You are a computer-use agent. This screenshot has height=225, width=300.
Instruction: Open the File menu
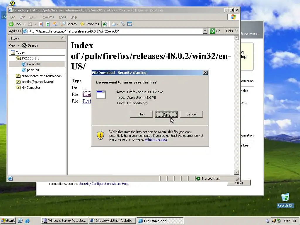(13, 17)
